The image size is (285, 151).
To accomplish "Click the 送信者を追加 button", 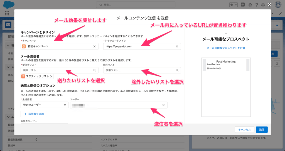I will click(34, 114).
